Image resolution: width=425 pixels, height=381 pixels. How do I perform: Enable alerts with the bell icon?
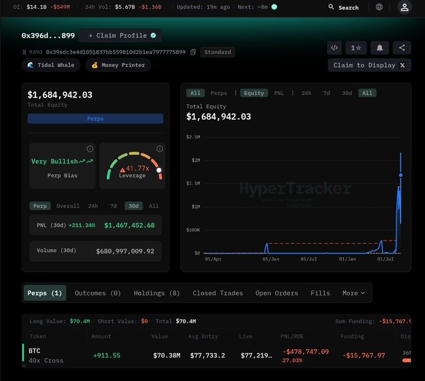pos(379,48)
